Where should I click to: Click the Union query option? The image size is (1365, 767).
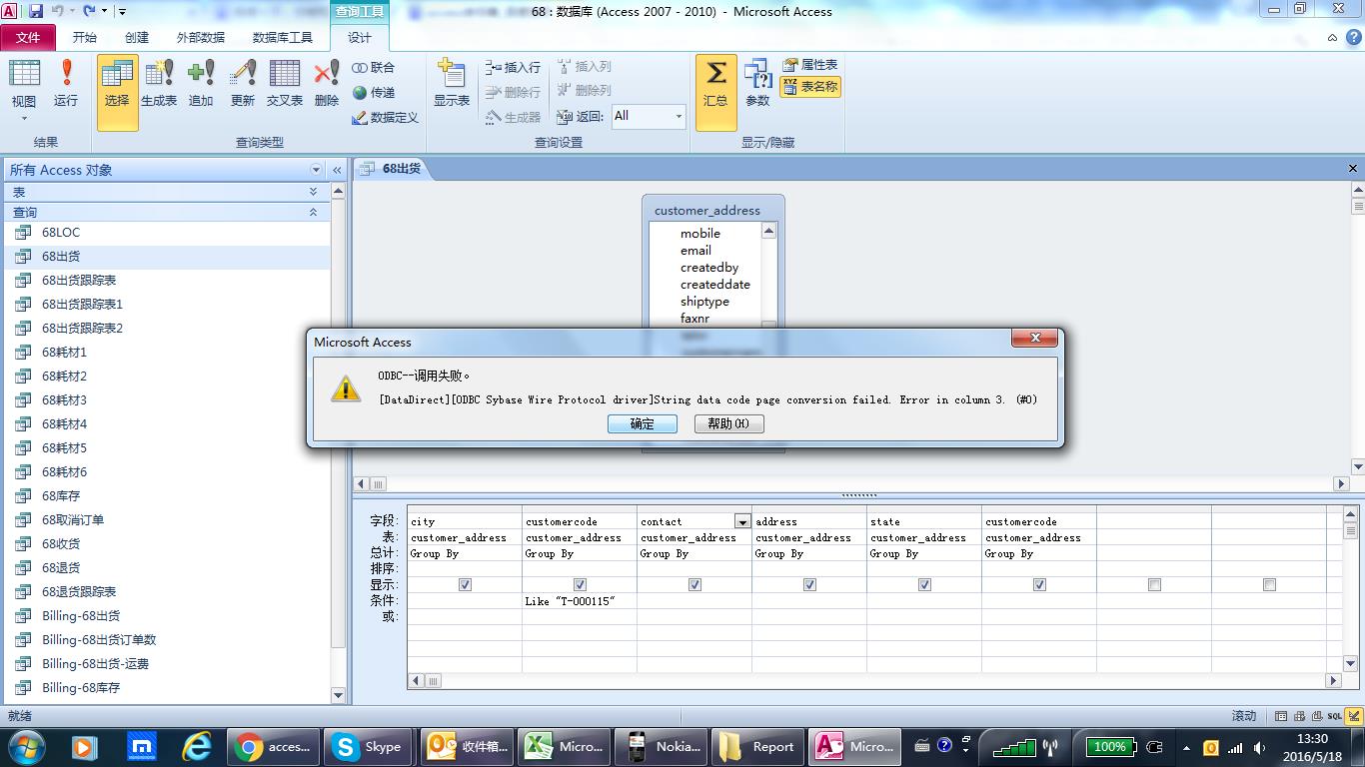374,67
